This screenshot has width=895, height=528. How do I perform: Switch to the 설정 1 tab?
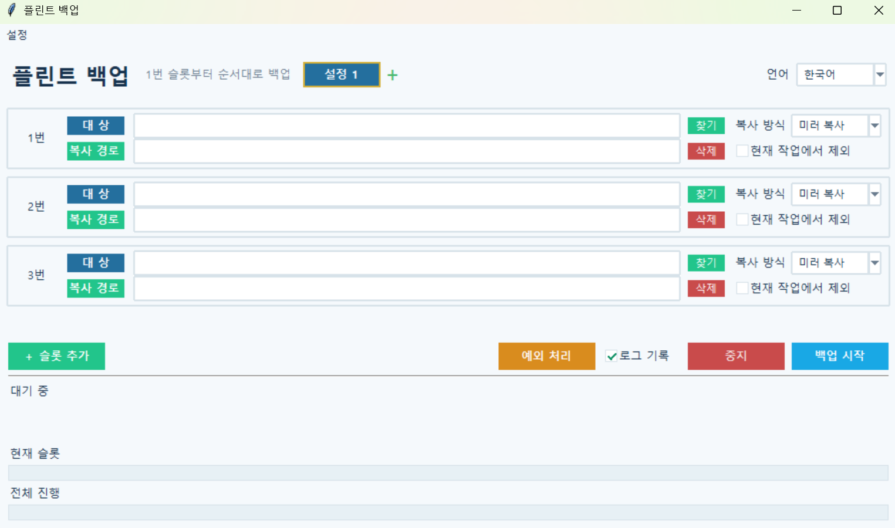pyautogui.click(x=342, y=75)
